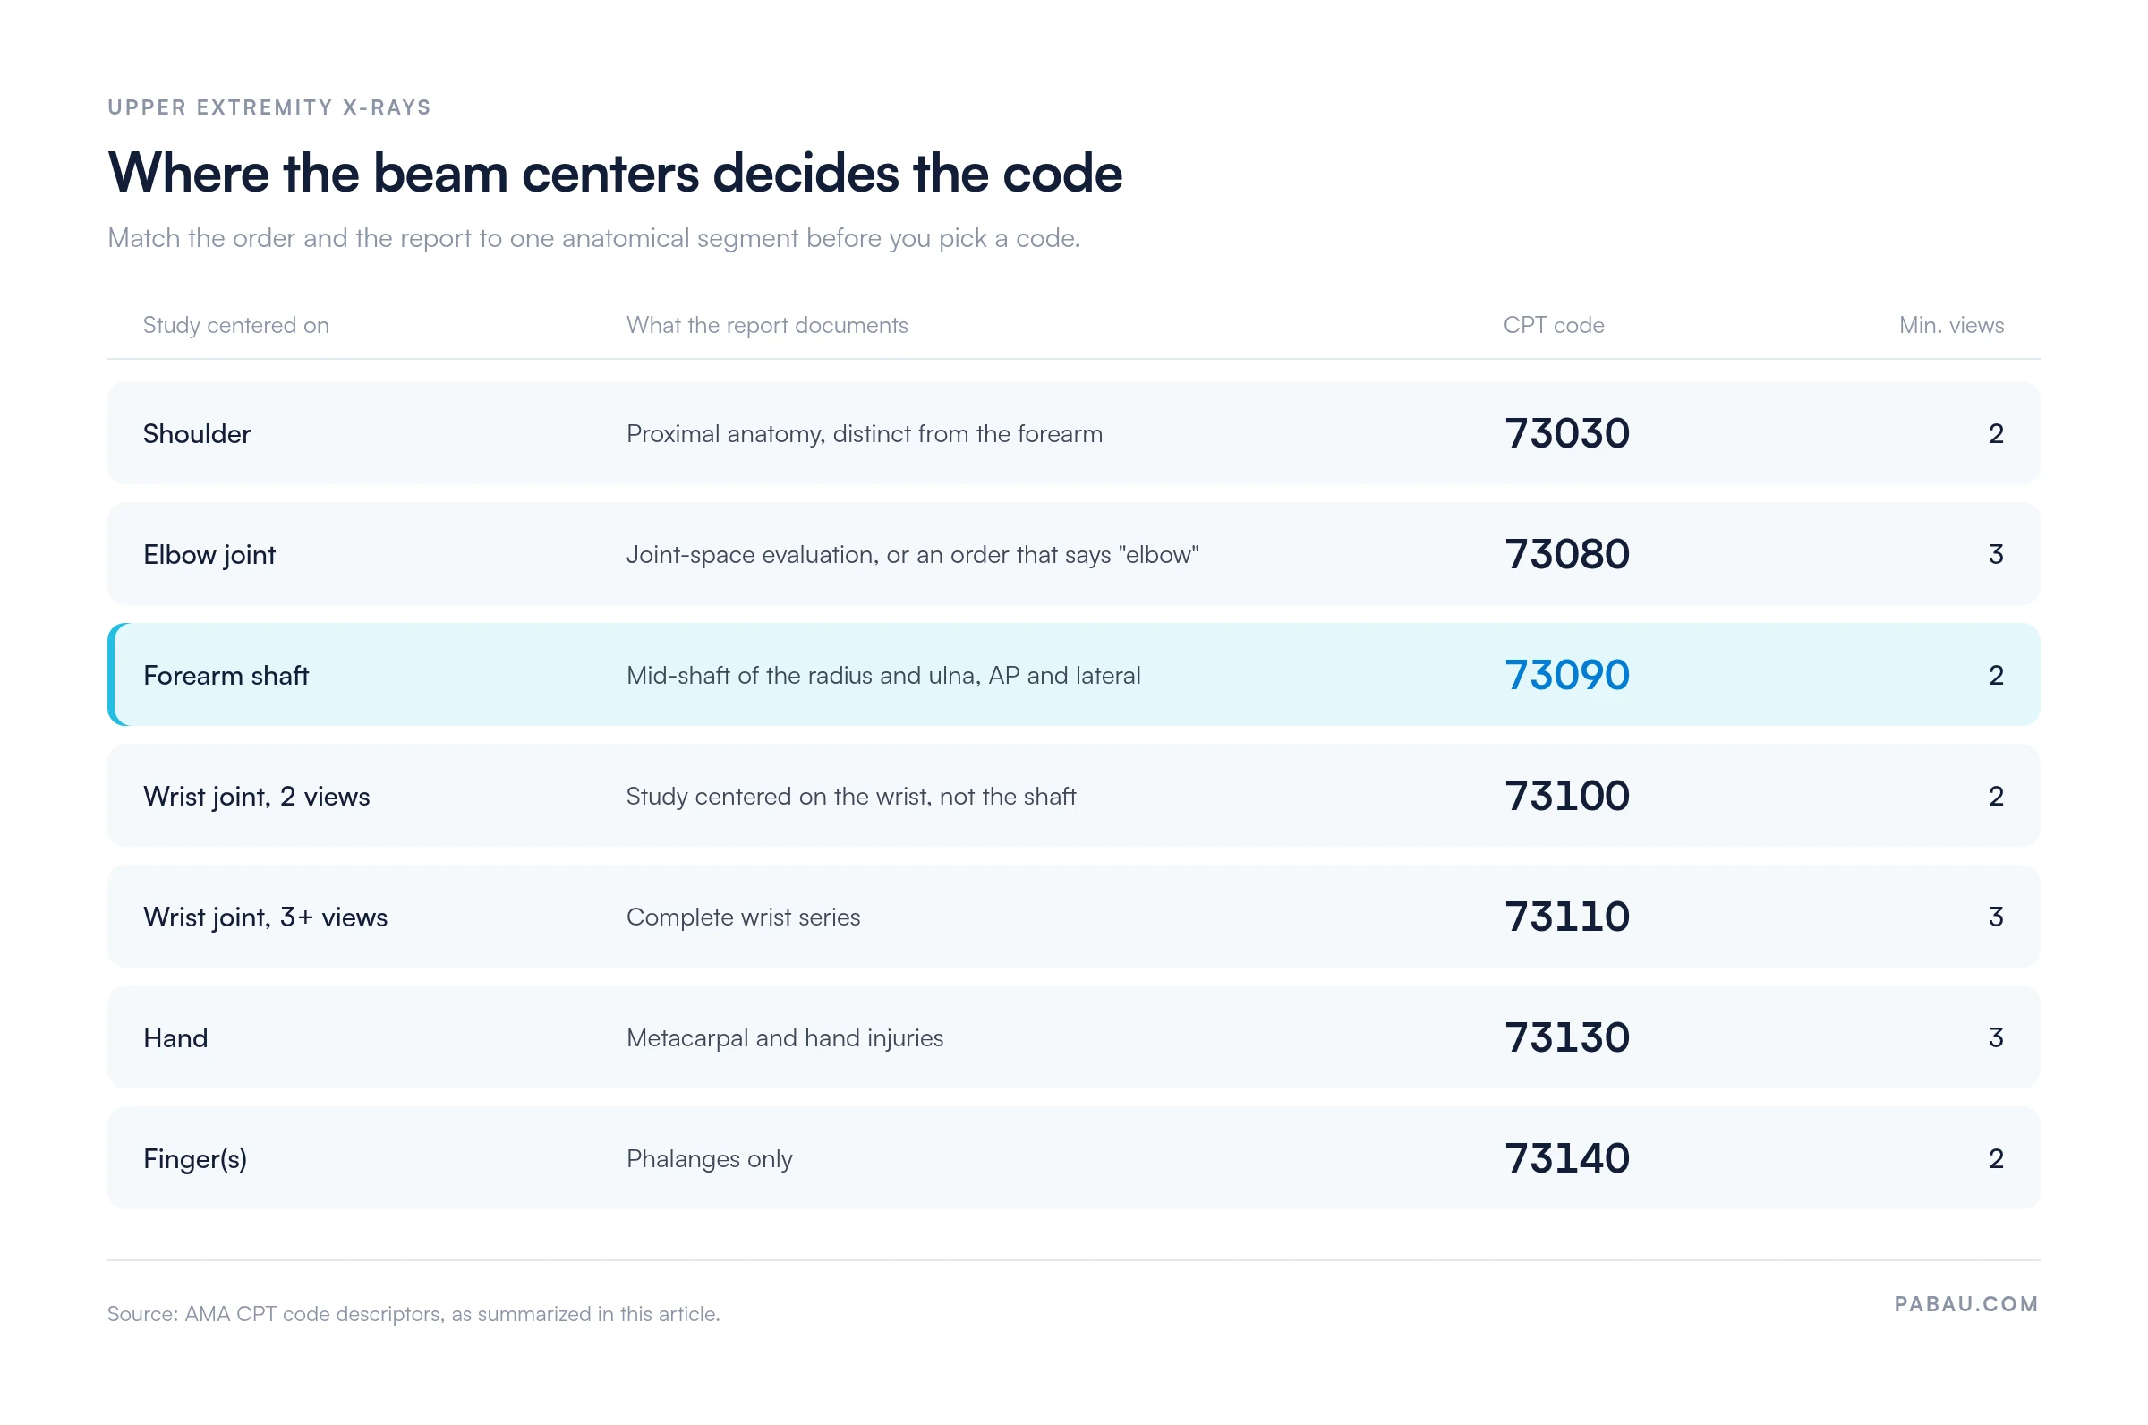Click the 'Min. views' column header
This screenshot has width=2148, height=1425.
[x=1951, y=325]
